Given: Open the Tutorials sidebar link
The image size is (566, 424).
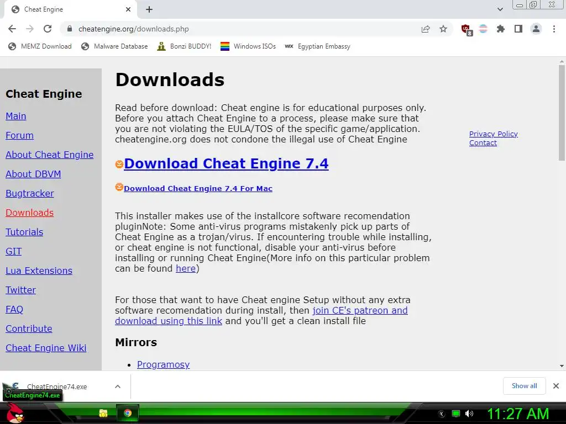Looking at the screenshot, I should [24, 232].
